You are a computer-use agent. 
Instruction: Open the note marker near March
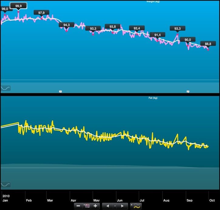point(60,91)
